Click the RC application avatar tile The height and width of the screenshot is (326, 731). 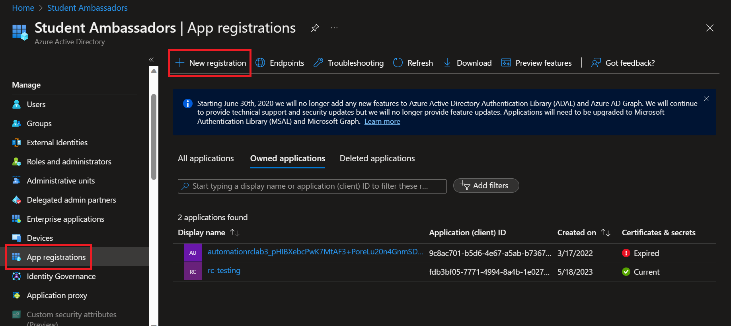[193, 272]
